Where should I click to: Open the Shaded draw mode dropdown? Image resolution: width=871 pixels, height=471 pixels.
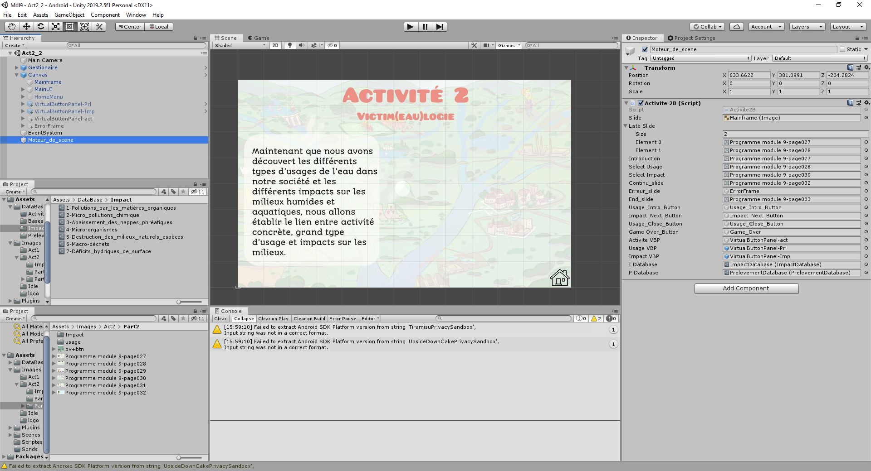coord(240,45)
